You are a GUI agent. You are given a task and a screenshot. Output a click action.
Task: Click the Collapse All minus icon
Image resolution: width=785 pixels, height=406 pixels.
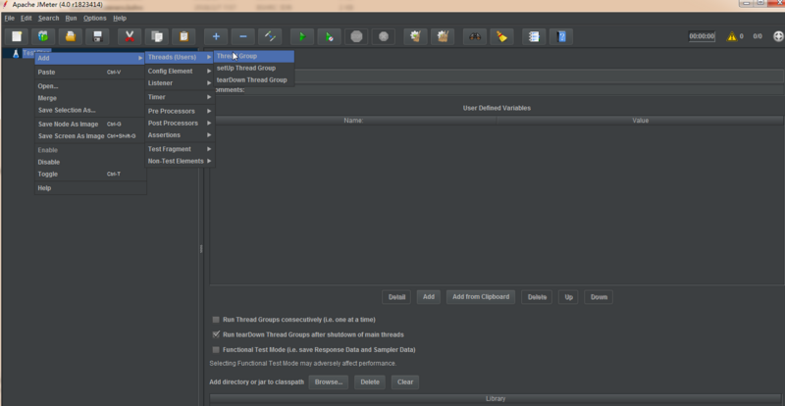pyautogui.click(x=242, y=36)
